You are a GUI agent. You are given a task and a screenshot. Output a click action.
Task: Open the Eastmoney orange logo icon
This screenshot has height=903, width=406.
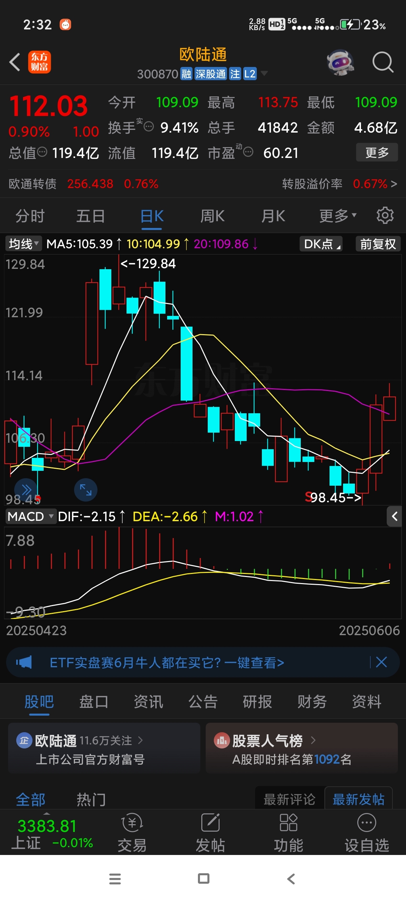(39, 62)
